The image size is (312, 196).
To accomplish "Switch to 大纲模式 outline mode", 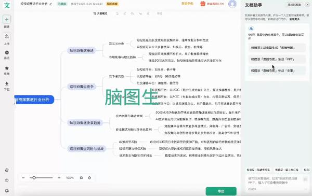I will click(x=100, y=13).
